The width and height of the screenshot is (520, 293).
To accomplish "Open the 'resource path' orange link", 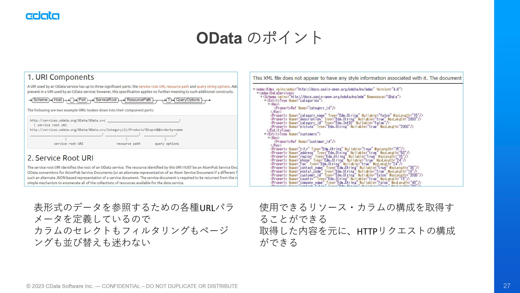I will [178, 87].
